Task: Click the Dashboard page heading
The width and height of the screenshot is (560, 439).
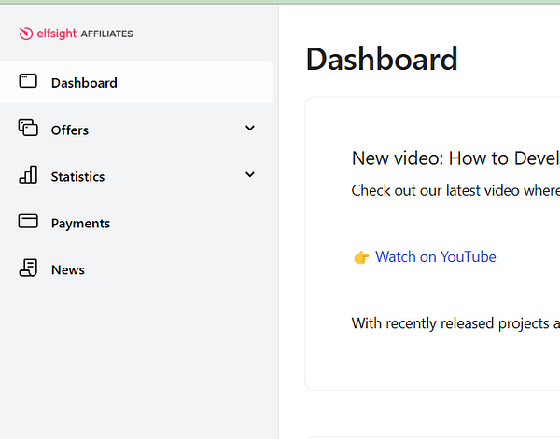Action: (382, 59)
